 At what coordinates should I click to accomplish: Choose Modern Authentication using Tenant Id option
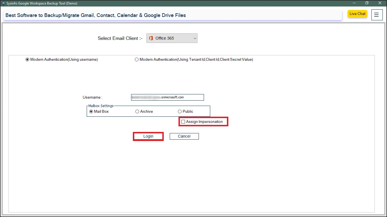point(137,60)
